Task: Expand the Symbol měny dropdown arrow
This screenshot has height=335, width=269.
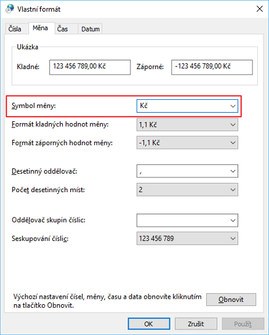Action: [x=233, y=106]
